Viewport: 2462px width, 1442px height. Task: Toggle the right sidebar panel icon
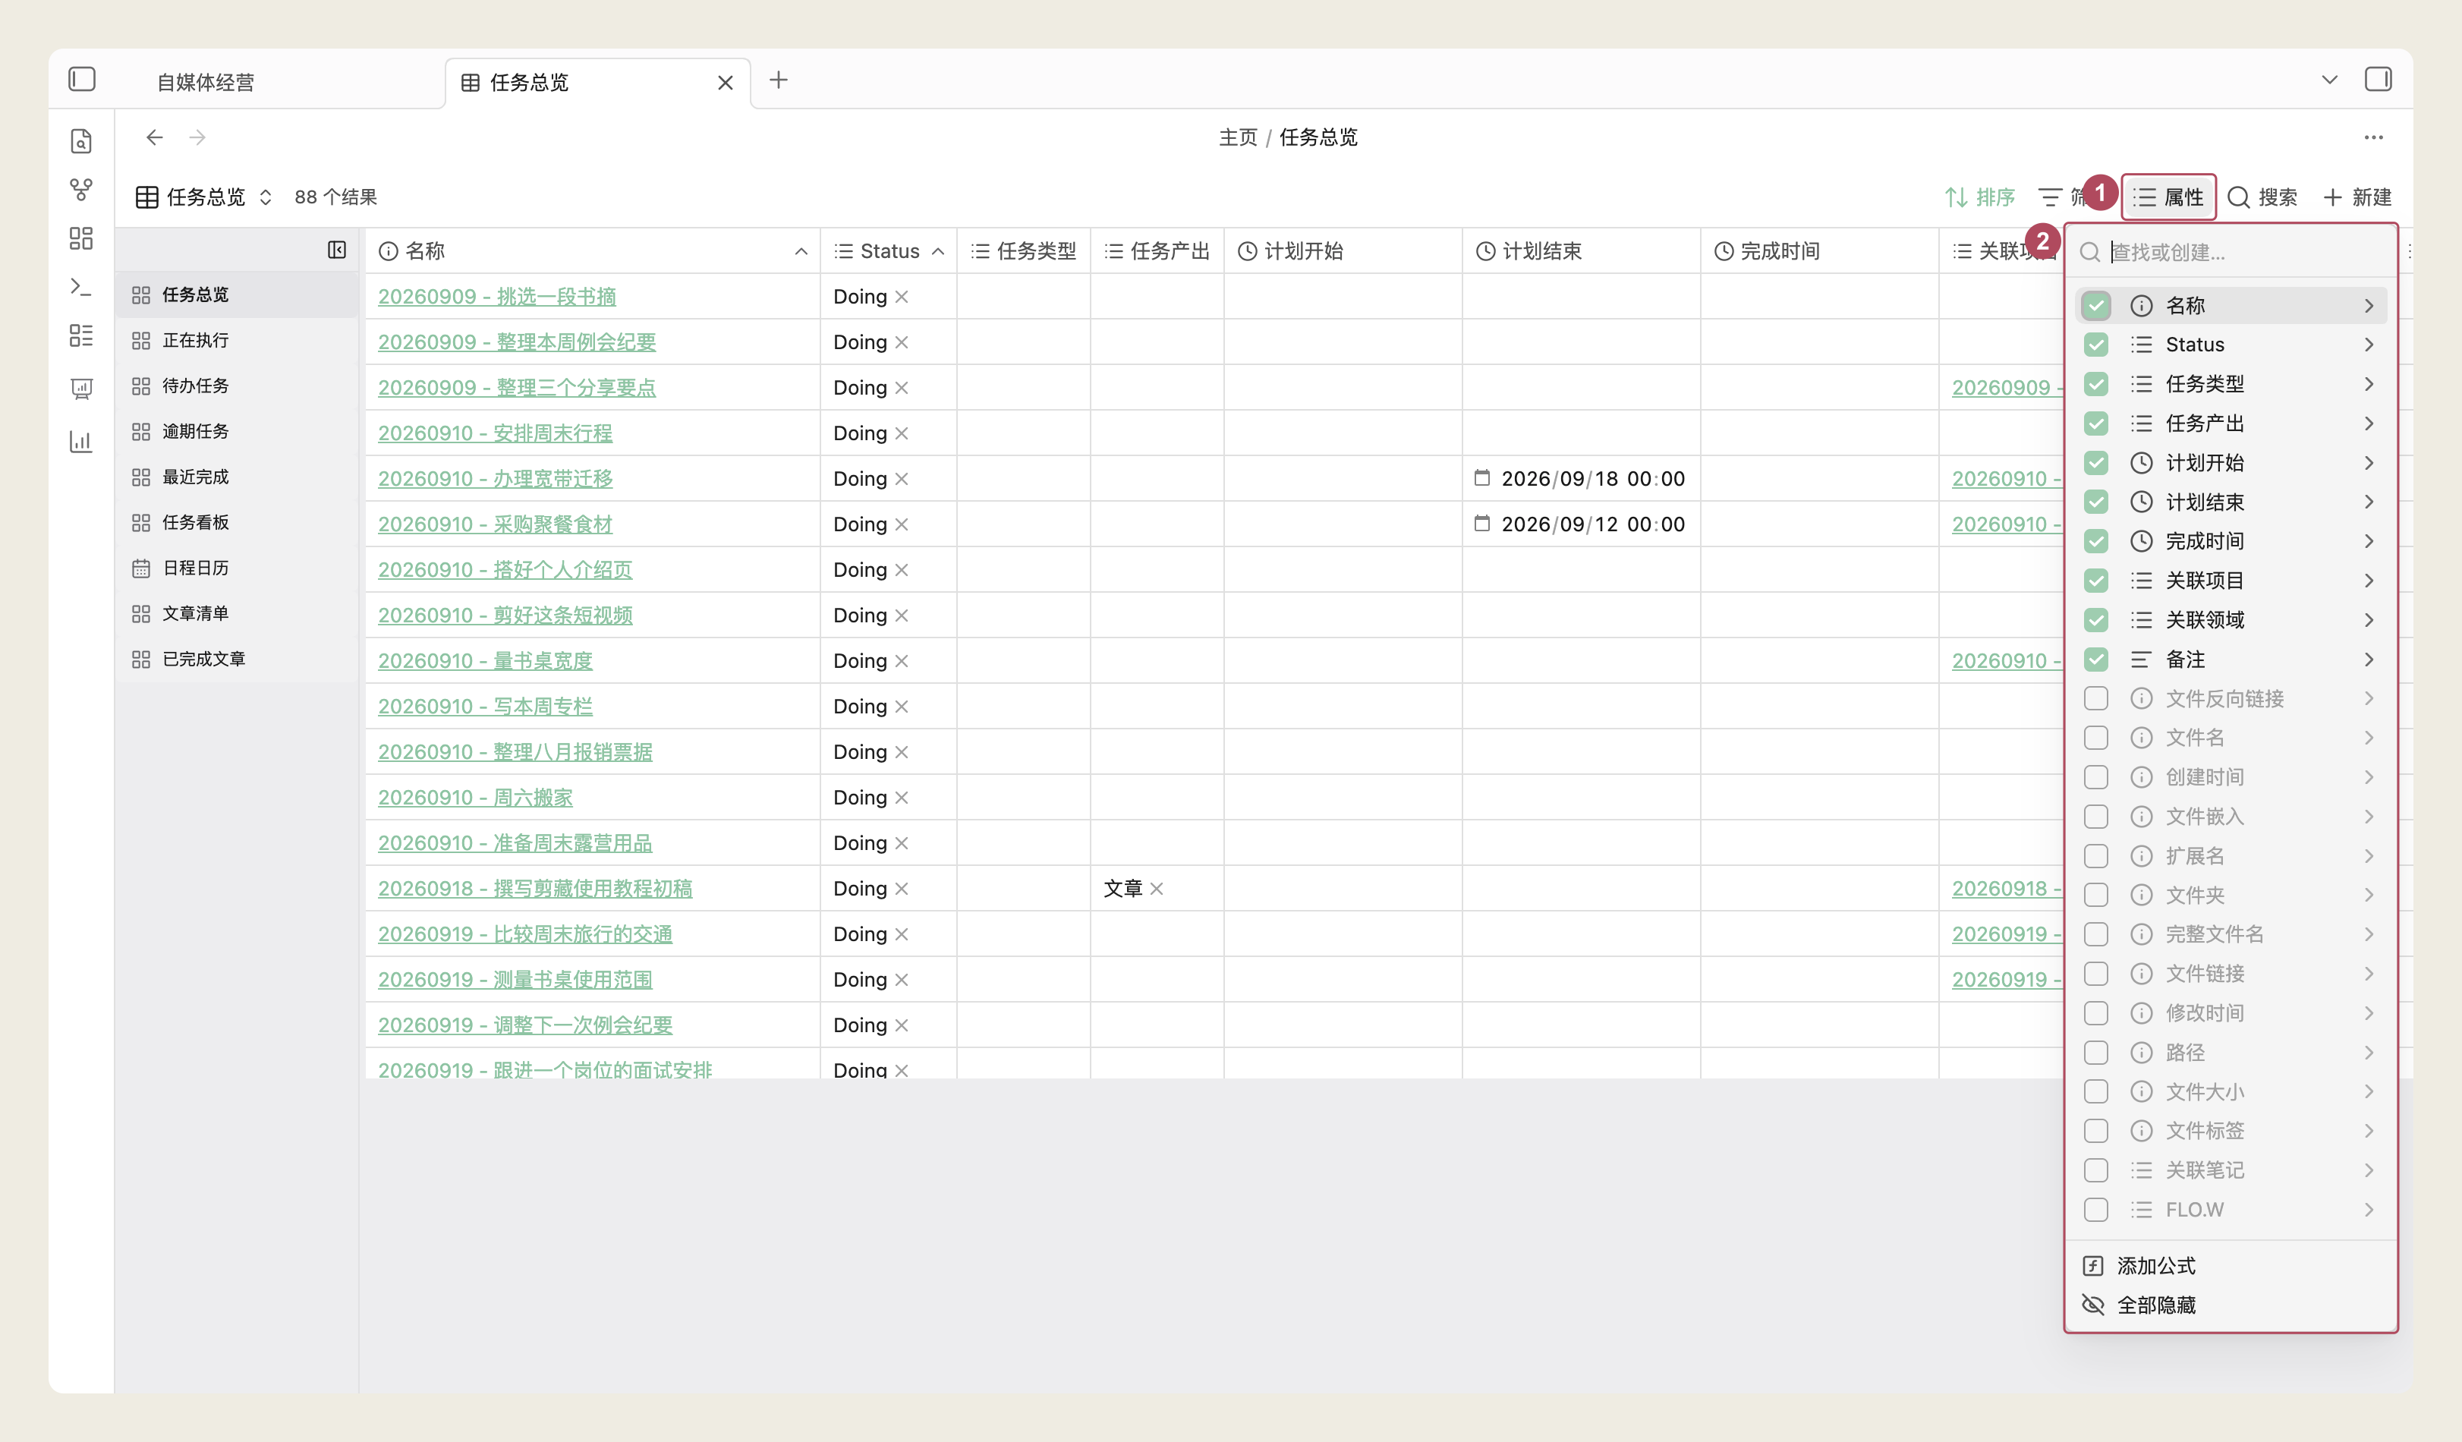click(x=2378, y=79)
